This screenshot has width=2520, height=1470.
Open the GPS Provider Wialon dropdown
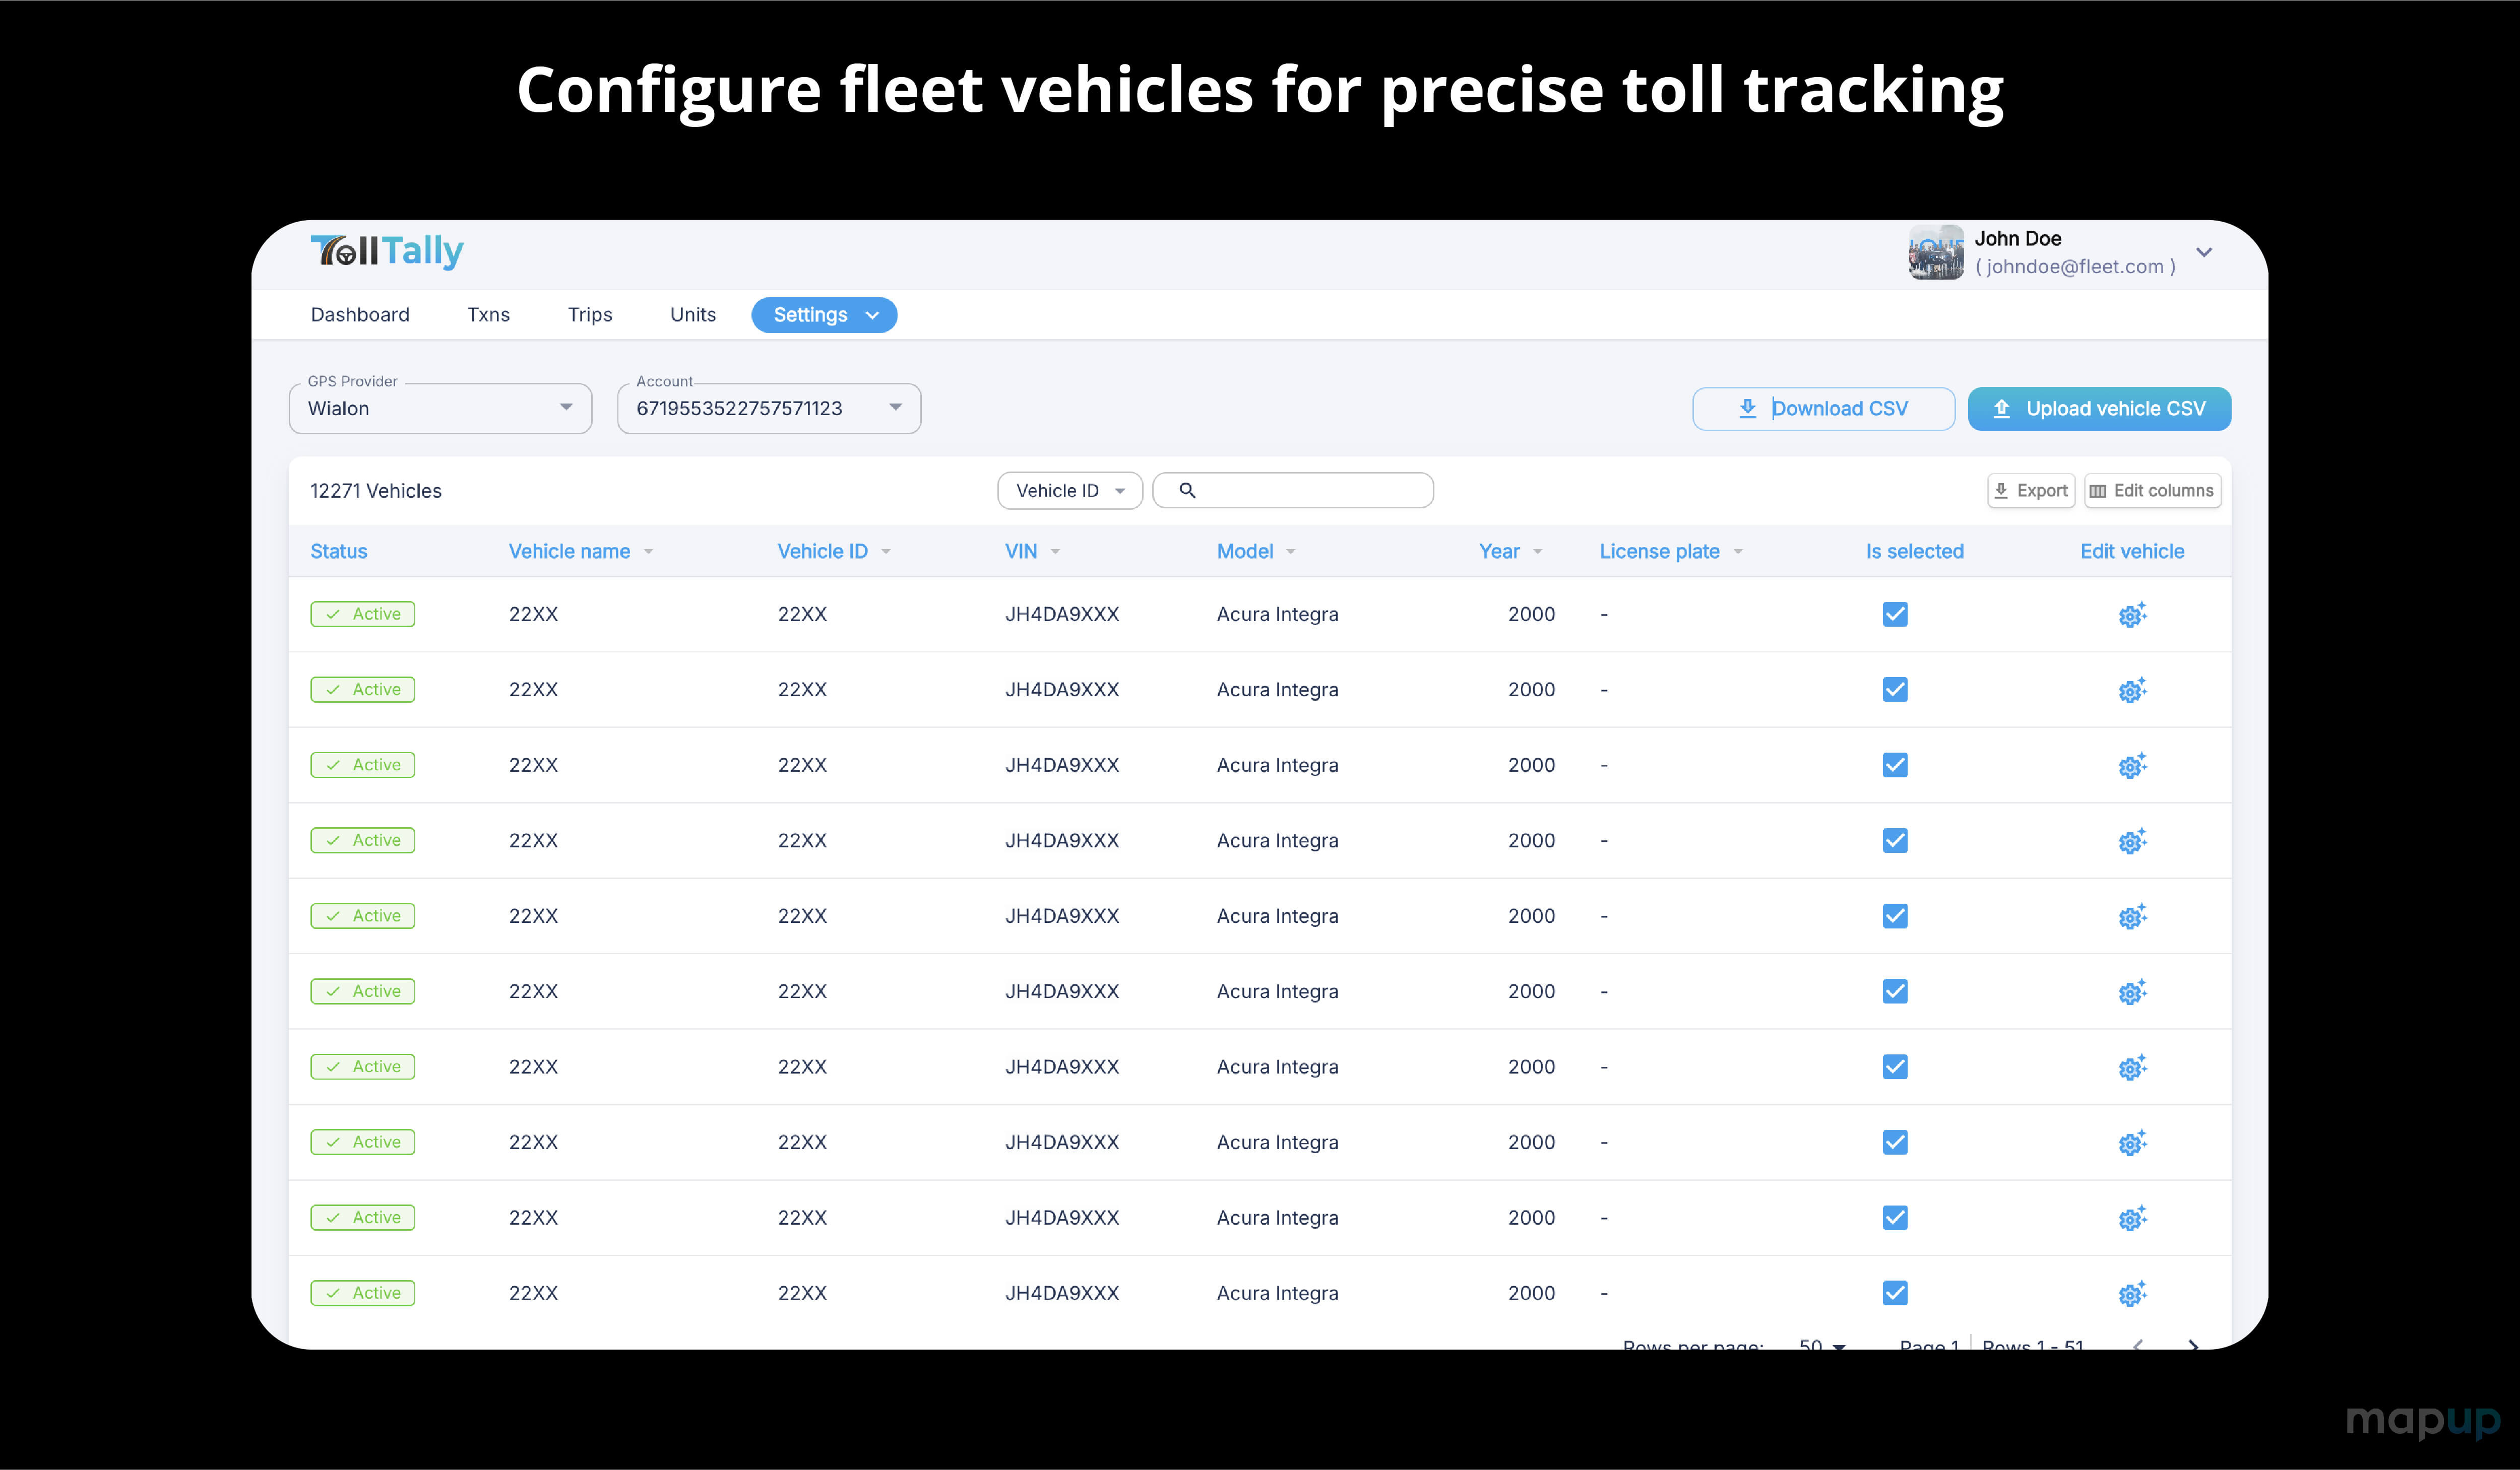tap(440, 408)
